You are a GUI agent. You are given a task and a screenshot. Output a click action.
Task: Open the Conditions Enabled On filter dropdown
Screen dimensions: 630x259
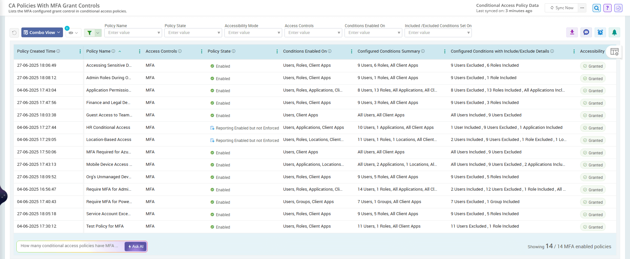(373, 33)
